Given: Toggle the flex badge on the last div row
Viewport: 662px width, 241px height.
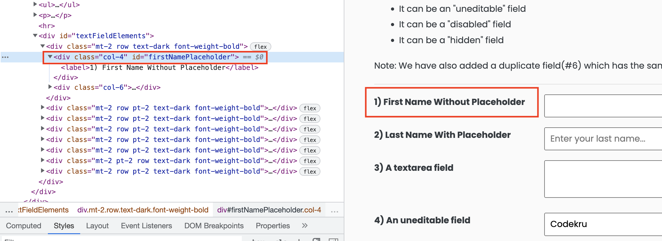Looking at the screenshot, I should click(x=310, y=171).
